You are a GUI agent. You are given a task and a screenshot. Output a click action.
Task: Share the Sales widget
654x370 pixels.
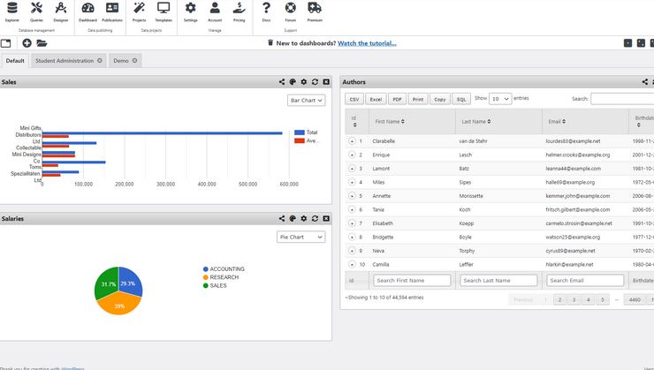[282, 82]
